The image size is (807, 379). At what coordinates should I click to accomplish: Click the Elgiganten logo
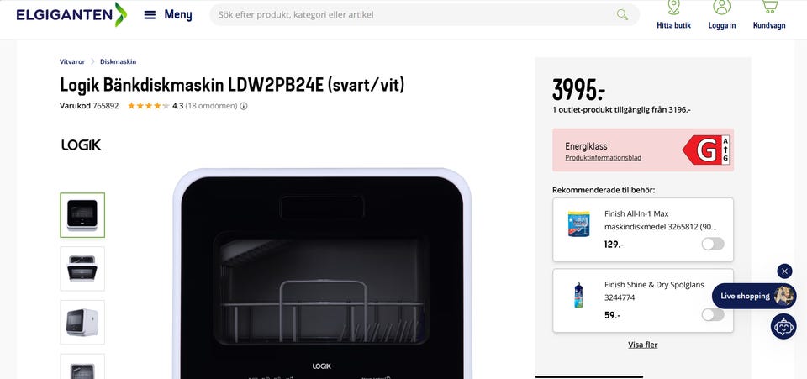click(71, 14)
